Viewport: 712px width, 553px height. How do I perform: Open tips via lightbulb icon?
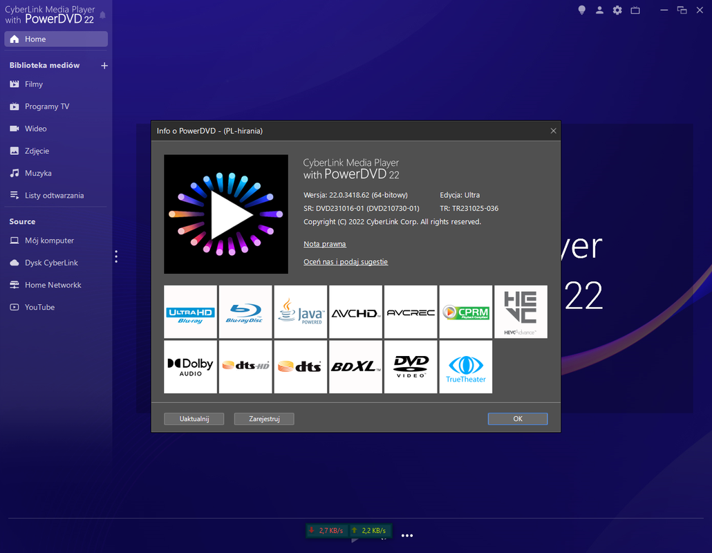[581, 10]
